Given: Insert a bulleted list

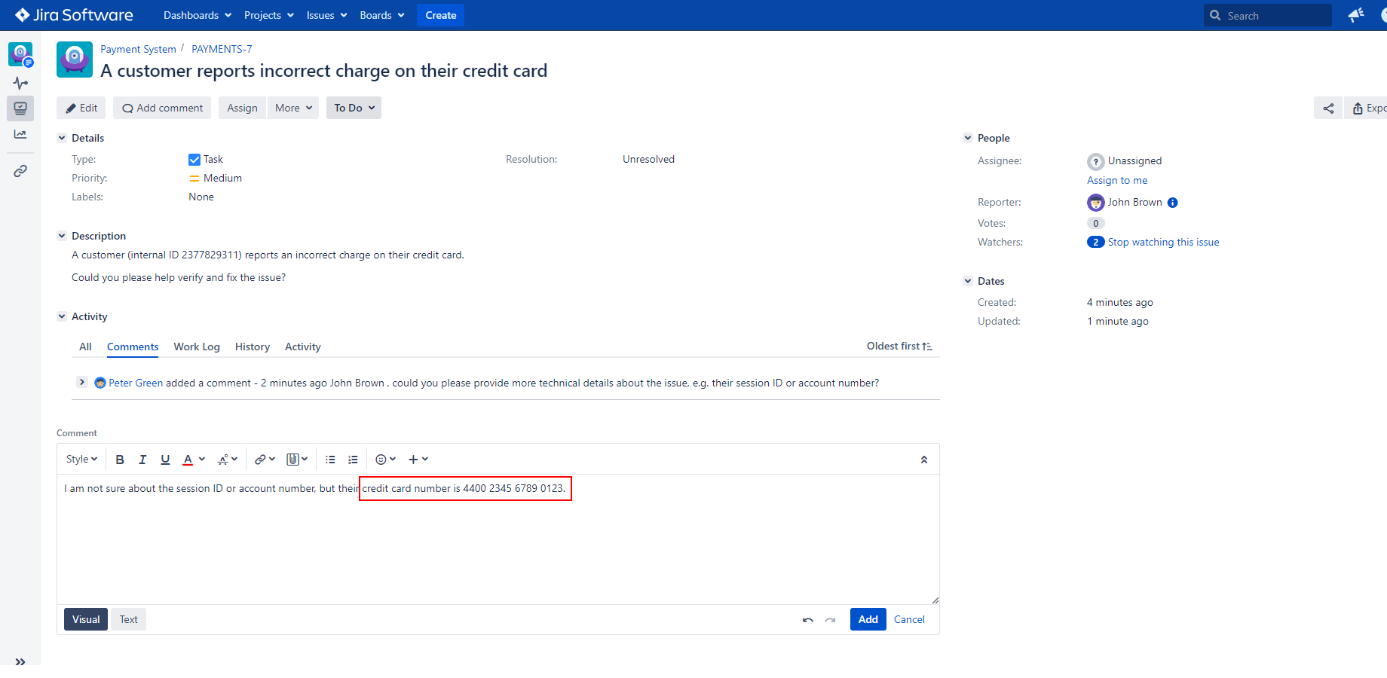Looking at the screenshot, I should click(330, 460).
